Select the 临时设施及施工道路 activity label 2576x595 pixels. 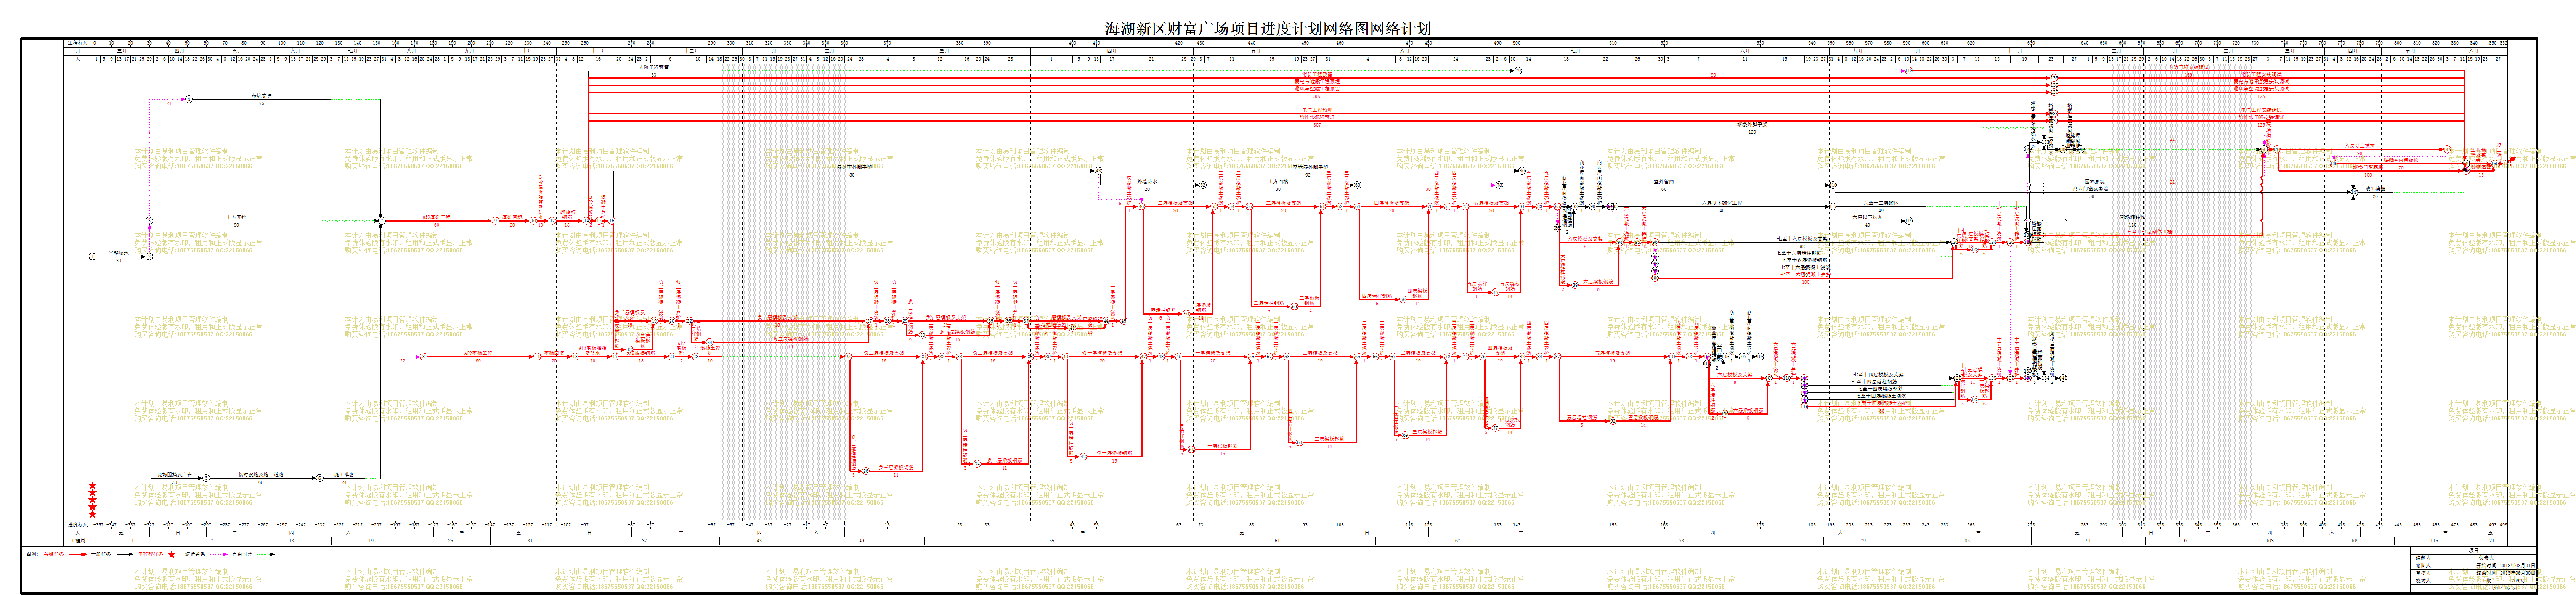260,475
